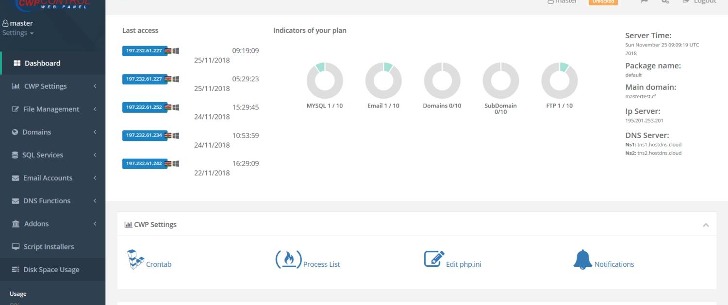Click the Dashboard grid icon
This screenshot has height=305, width=728.
tap(17, 63)
